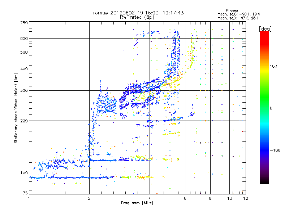Click the x-axis tick label '6'
The width and height of the screenshot is (289, 216).
coord(185,198)
